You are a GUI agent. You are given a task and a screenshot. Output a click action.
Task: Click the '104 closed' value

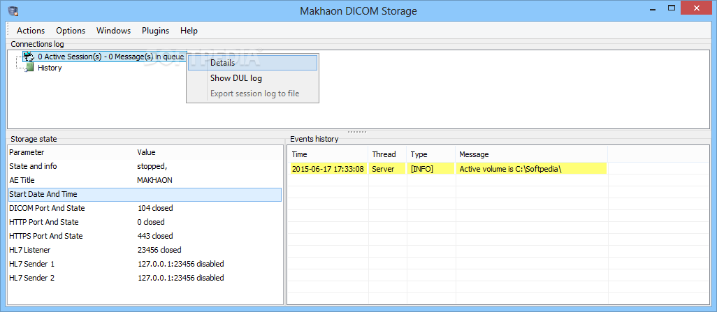155,208
